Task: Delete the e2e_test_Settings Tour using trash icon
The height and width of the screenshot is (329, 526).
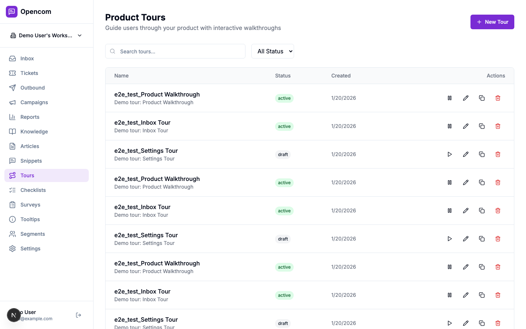Action: click(498, 154)
